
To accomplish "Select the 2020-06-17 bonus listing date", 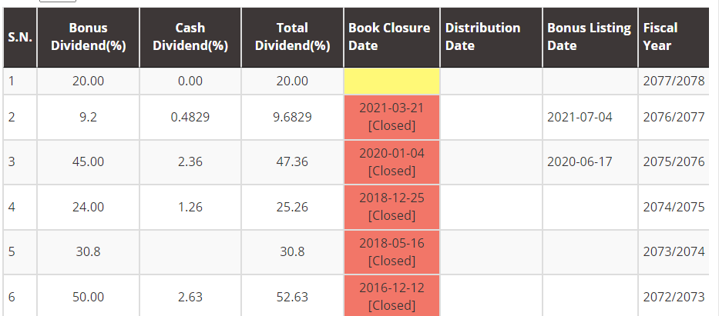I will click(x=580, y=161).
